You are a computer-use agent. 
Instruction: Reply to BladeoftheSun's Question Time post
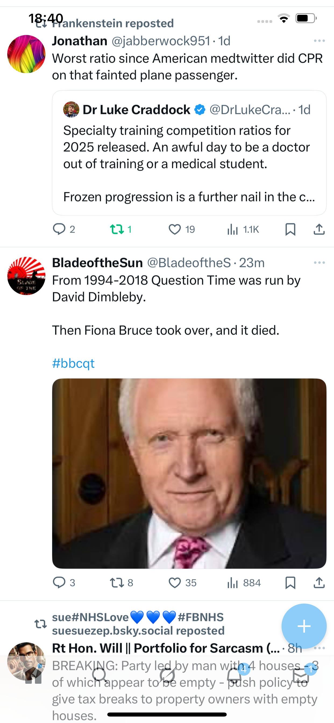[59, 583]
